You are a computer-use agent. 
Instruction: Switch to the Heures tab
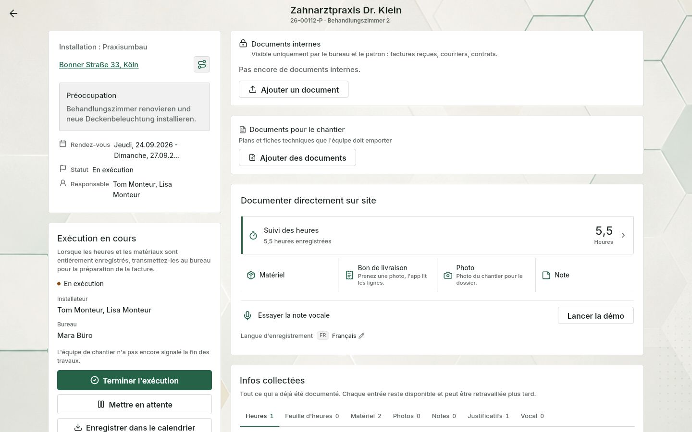pos(259,416)
